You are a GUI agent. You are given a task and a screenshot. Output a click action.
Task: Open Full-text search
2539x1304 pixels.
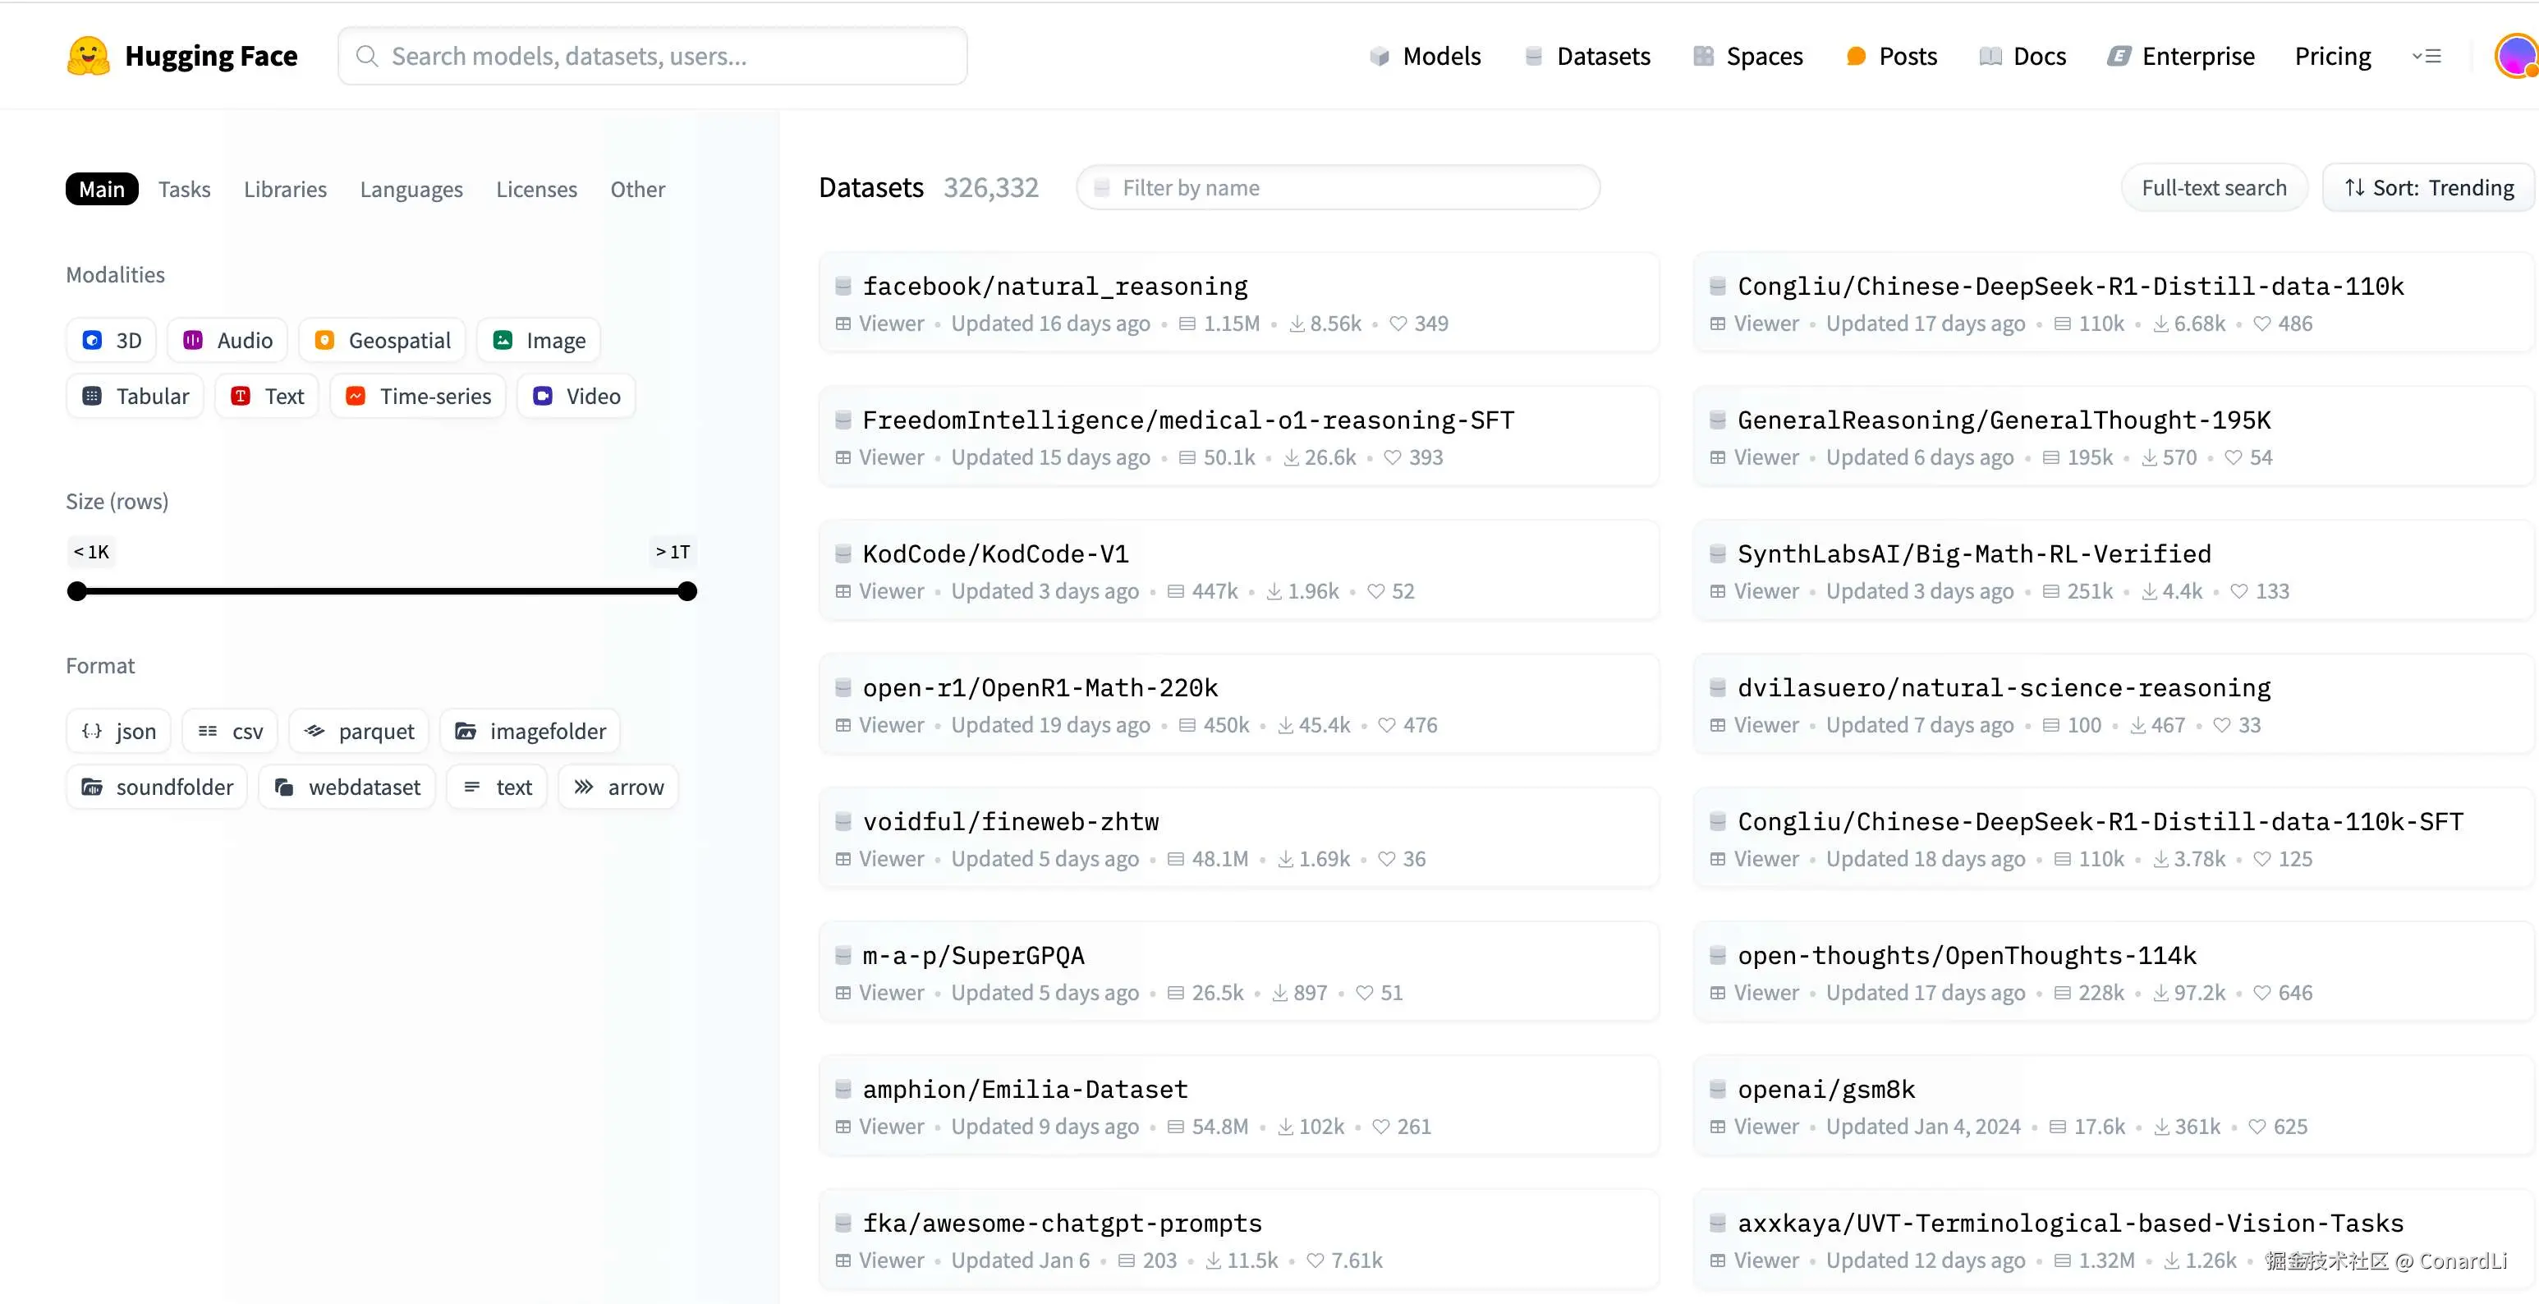[x=2214, y=187]
